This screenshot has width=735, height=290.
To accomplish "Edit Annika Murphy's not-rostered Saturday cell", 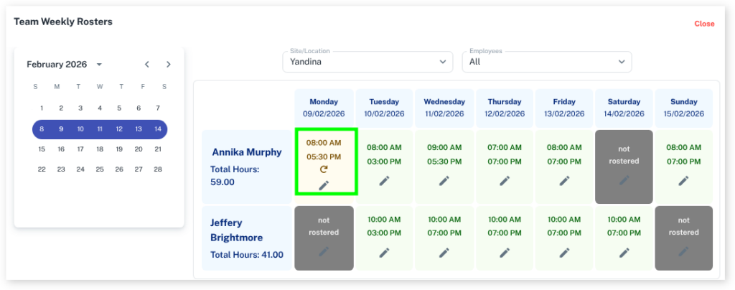I will 623,180.
